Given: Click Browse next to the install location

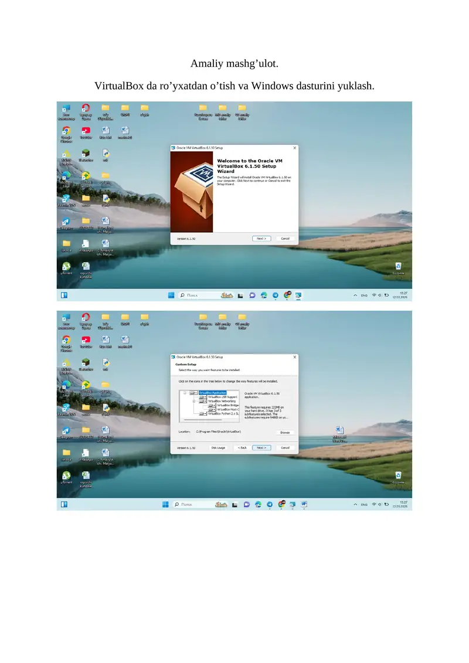Looking at the screenshot, I should tap(285, 433).
